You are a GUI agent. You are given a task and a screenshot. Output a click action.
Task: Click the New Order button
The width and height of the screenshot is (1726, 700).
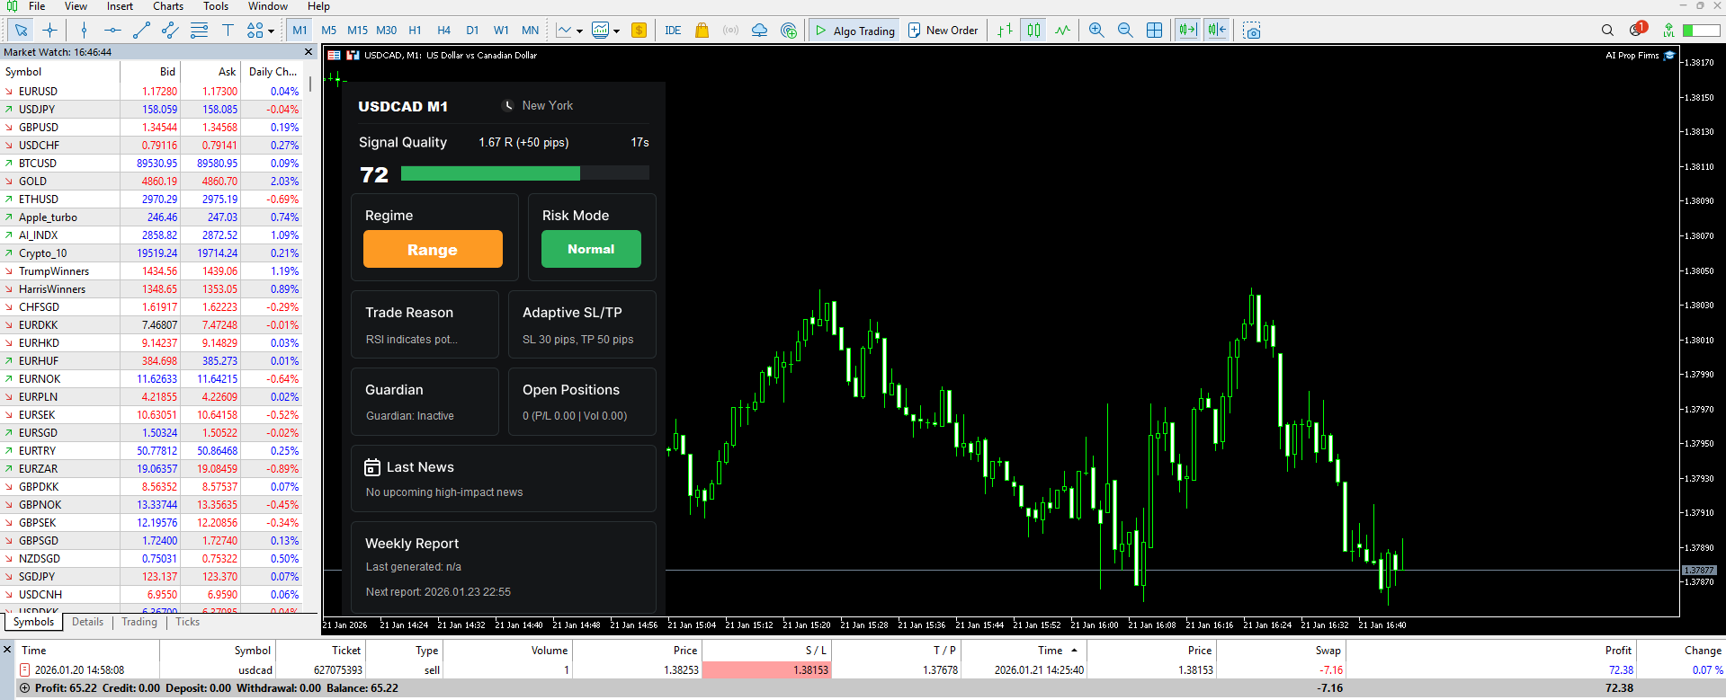click(943, 31)
